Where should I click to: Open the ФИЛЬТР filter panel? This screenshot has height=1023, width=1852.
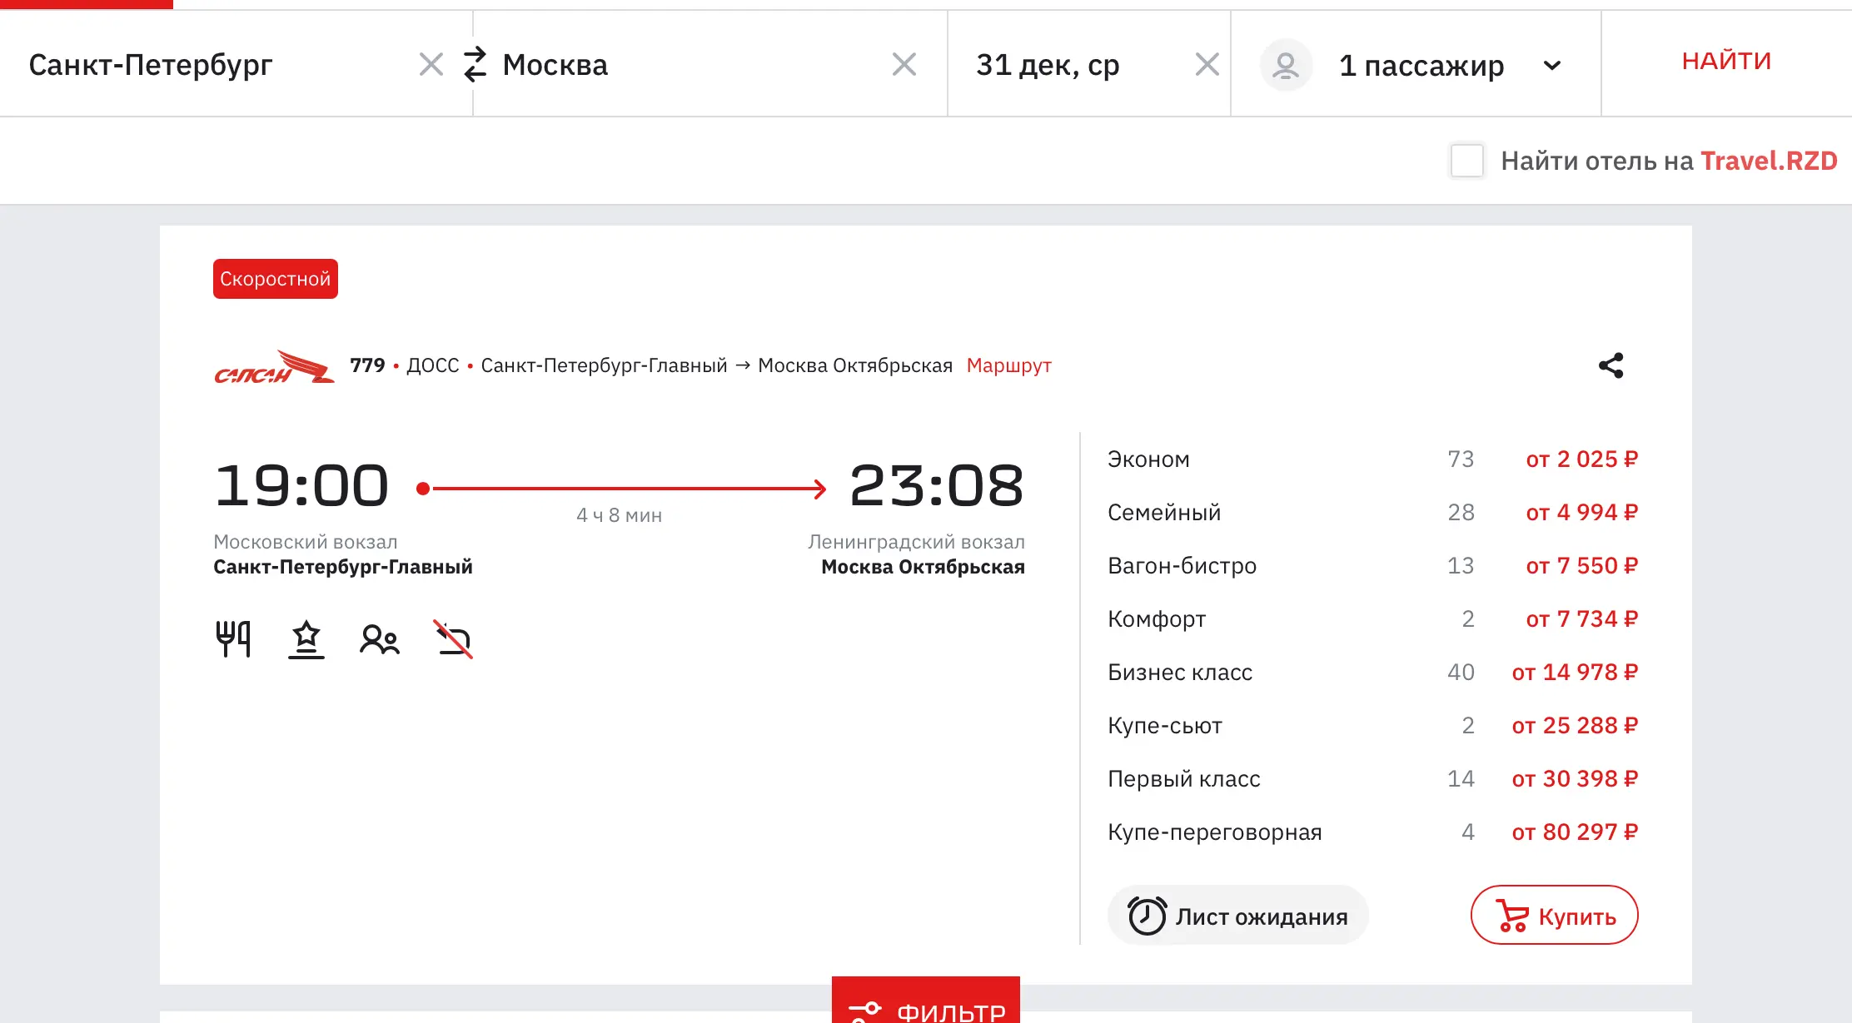[926, 1001]
